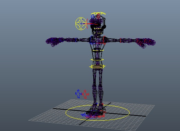The image size is (180, 131).
Task: Select the yellow curve control above the head
Action: tap(99, 13)
